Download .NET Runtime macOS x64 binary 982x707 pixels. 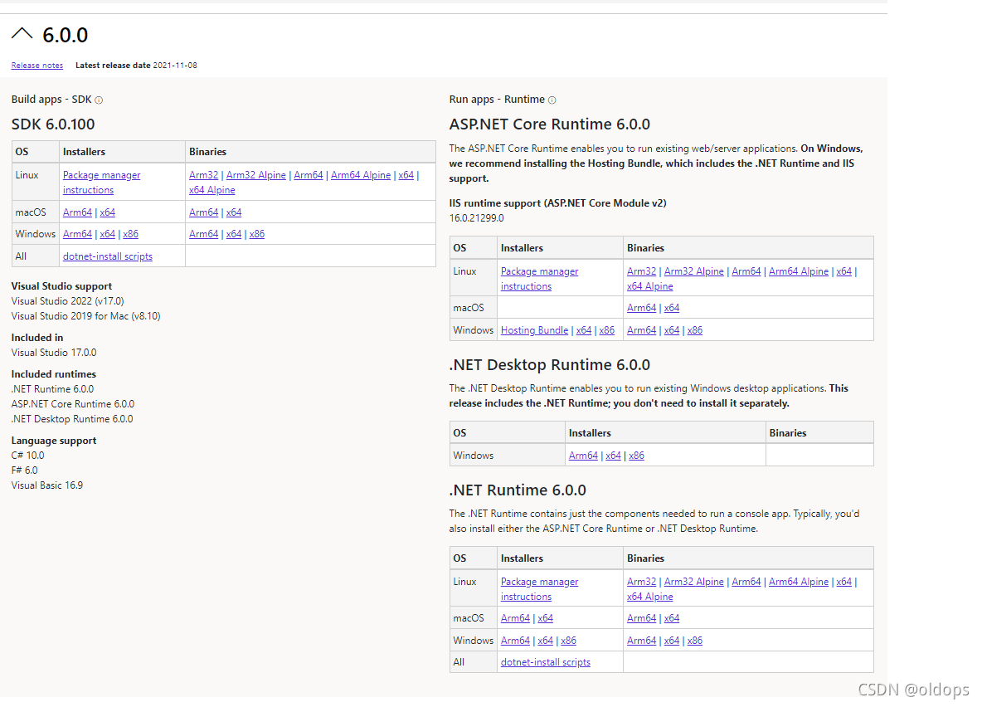pos(671,618)
